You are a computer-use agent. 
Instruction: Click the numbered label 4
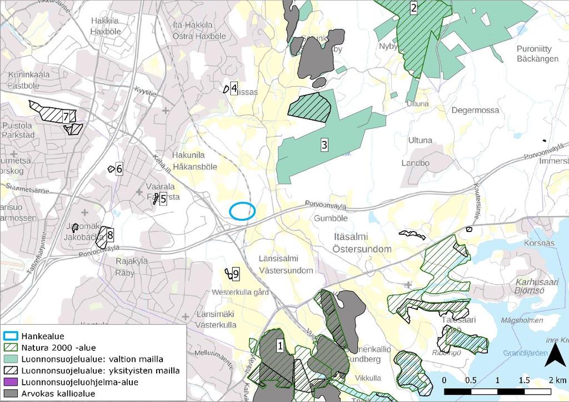(234, 88)
